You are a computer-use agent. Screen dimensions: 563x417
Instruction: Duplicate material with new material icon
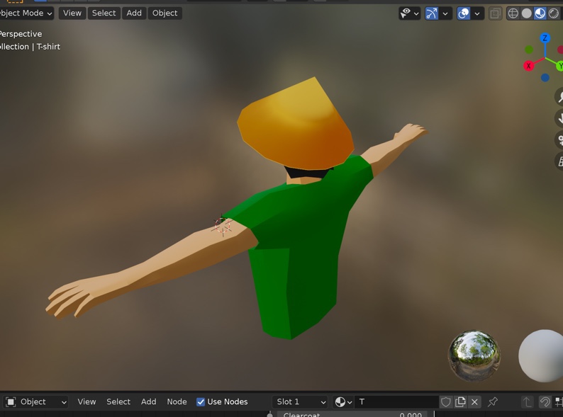[x=460, y=402]
